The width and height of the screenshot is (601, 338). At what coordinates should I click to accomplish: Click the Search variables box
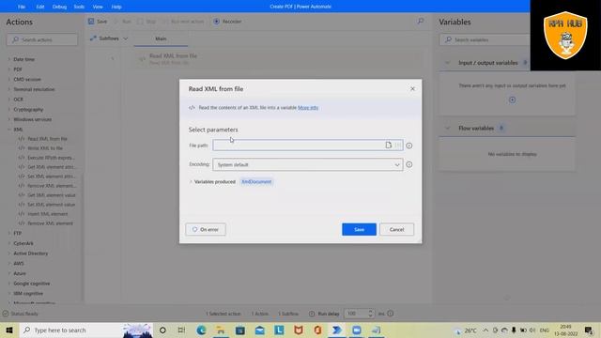click(x=485, y=39)
